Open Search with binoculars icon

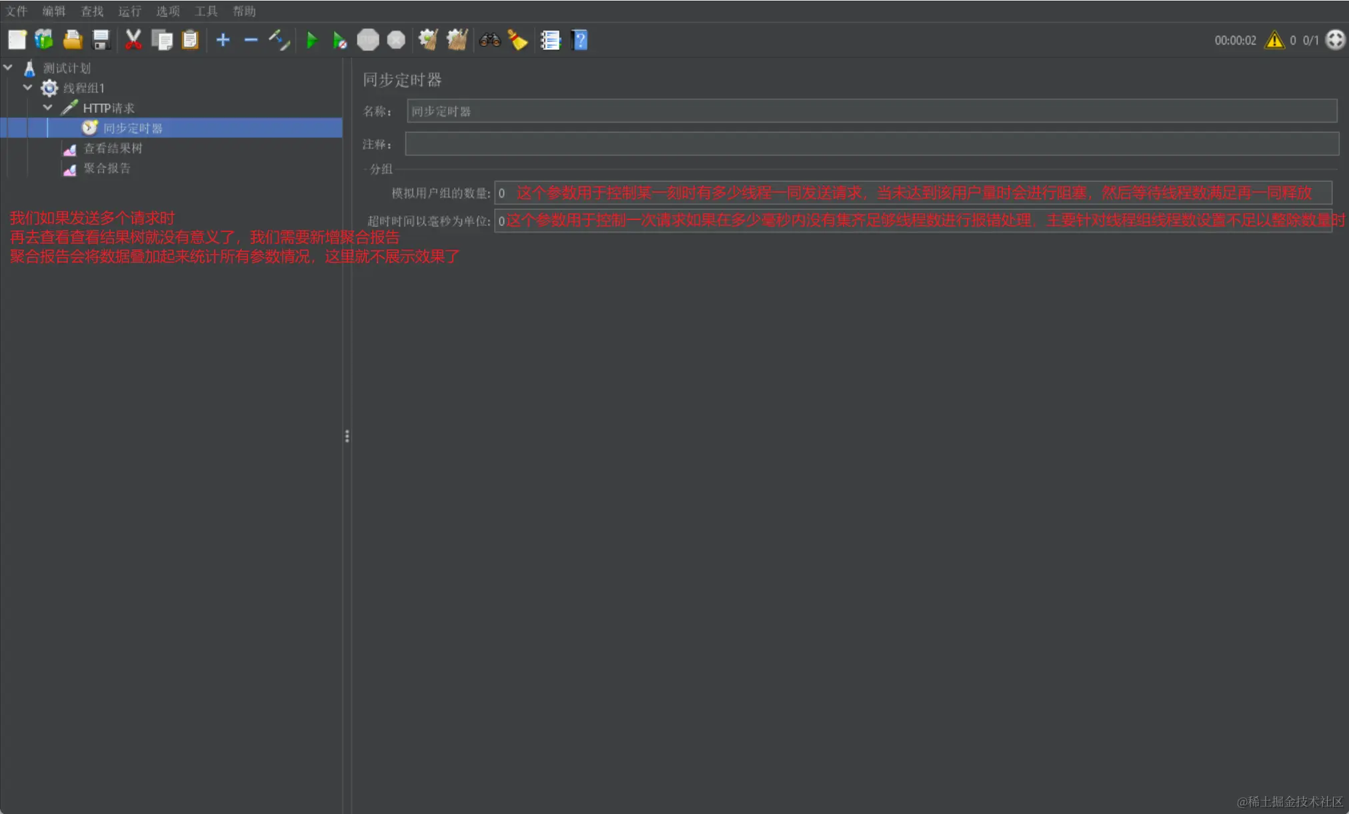point(489,40)
